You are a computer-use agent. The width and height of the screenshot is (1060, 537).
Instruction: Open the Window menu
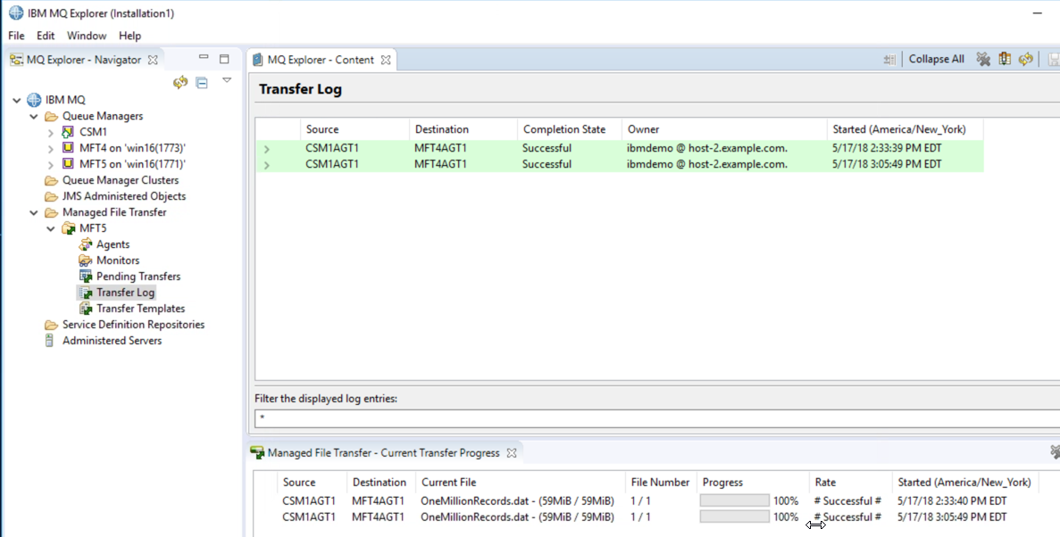point(87,36)
